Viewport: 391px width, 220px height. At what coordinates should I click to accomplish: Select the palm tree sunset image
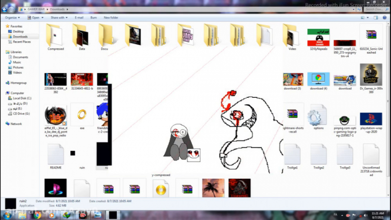click(213, 188)
